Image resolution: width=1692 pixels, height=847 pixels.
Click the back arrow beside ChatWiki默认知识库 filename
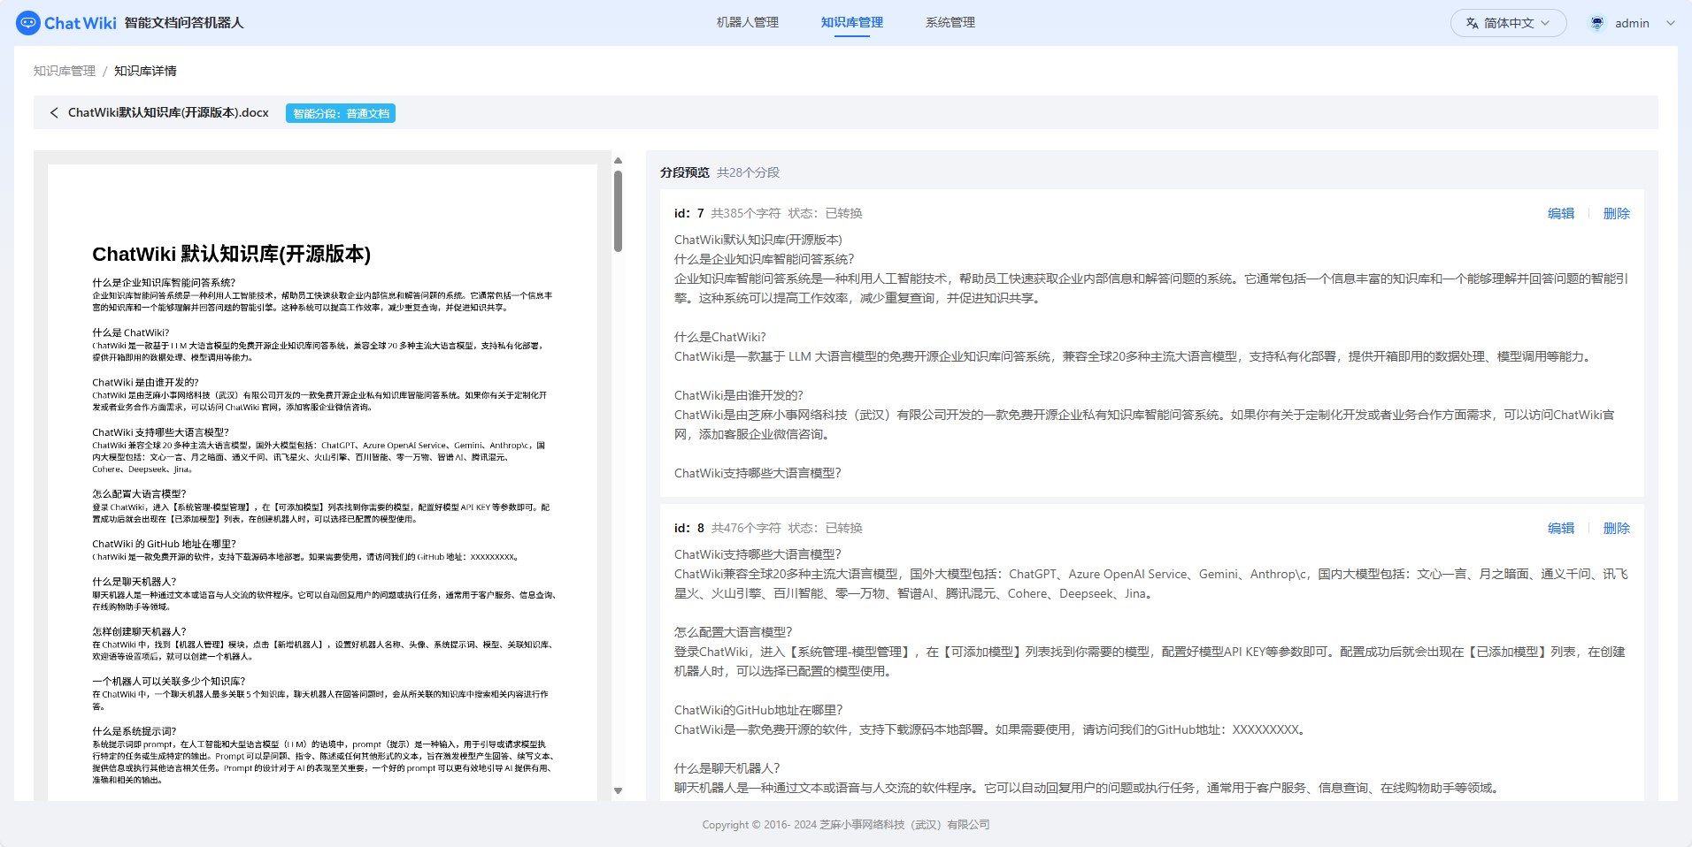[54, 113]
